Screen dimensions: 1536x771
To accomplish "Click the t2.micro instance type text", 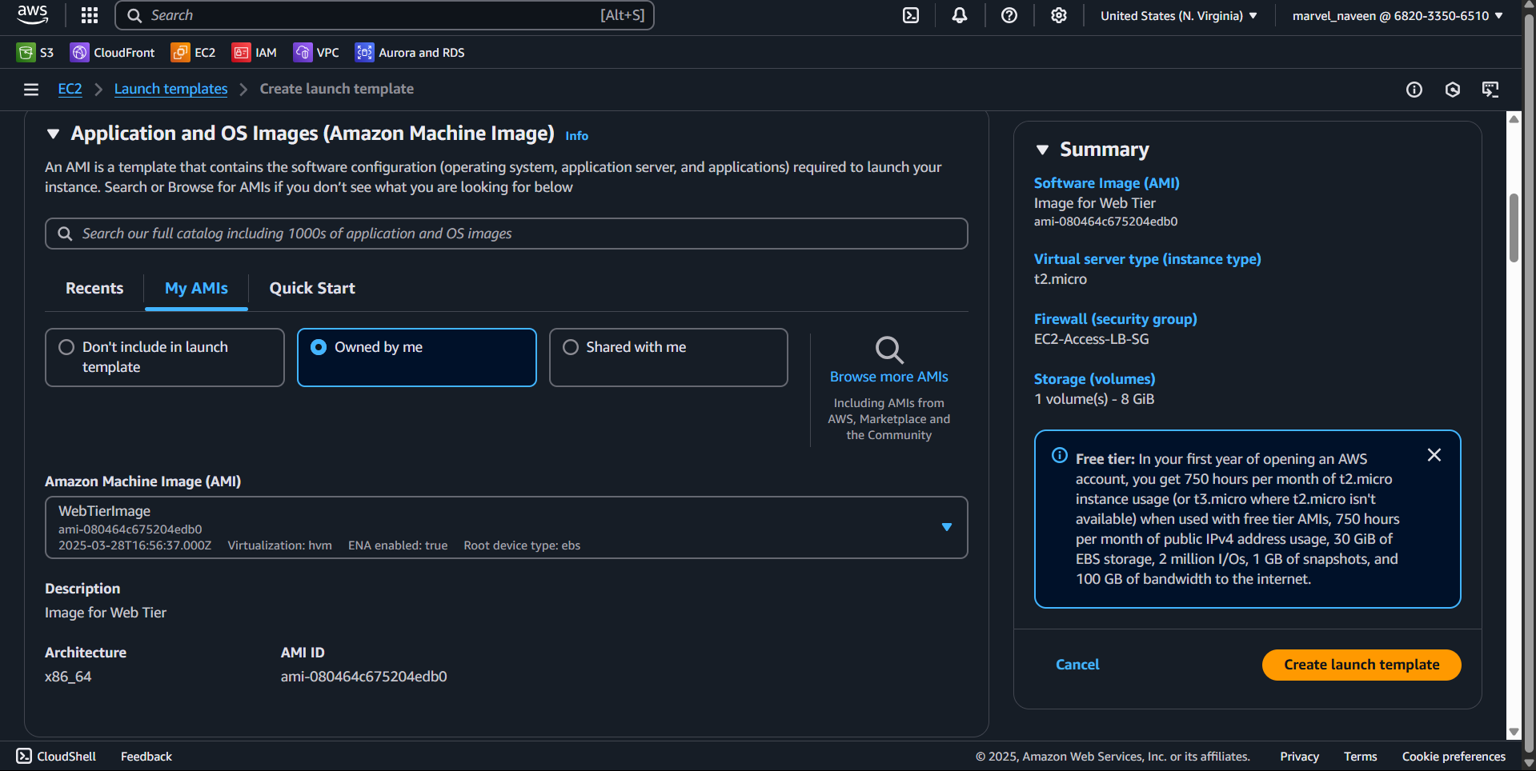I will coord(1061,279).
